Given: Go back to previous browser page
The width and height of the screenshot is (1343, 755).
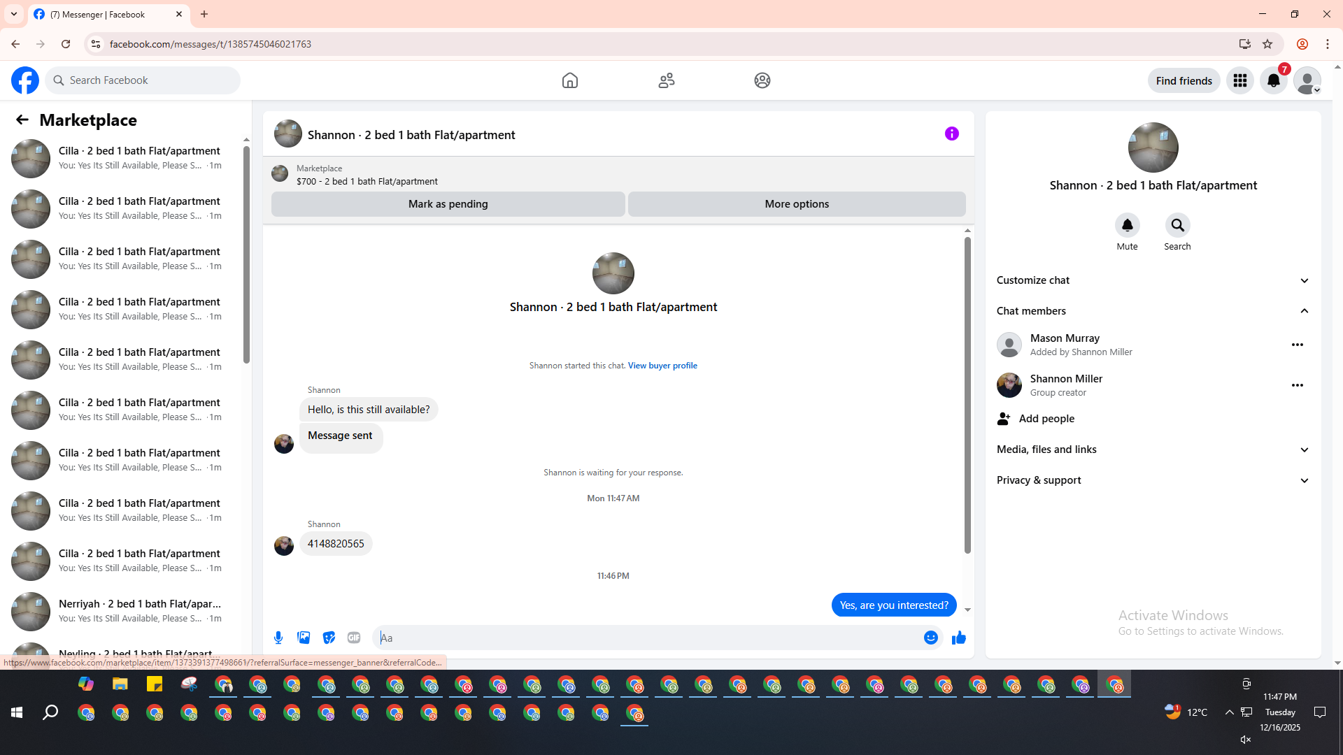Looking at the screenshot, I should click(15, 44).
